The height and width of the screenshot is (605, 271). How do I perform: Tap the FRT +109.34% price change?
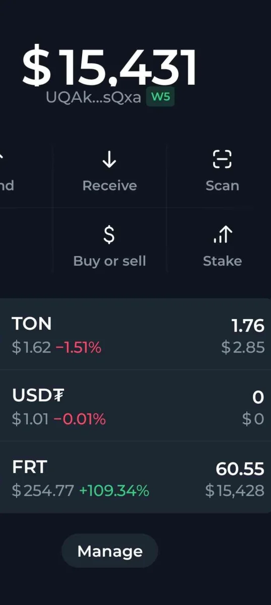114,491
